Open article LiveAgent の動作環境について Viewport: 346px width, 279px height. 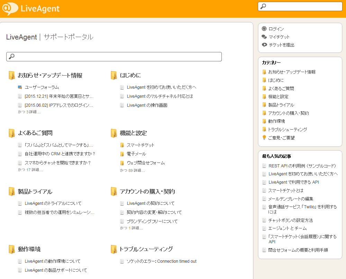point(53,261)
